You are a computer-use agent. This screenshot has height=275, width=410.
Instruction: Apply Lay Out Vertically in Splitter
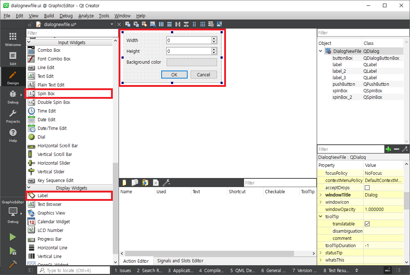pyautogui.click(x=186, y=24)
